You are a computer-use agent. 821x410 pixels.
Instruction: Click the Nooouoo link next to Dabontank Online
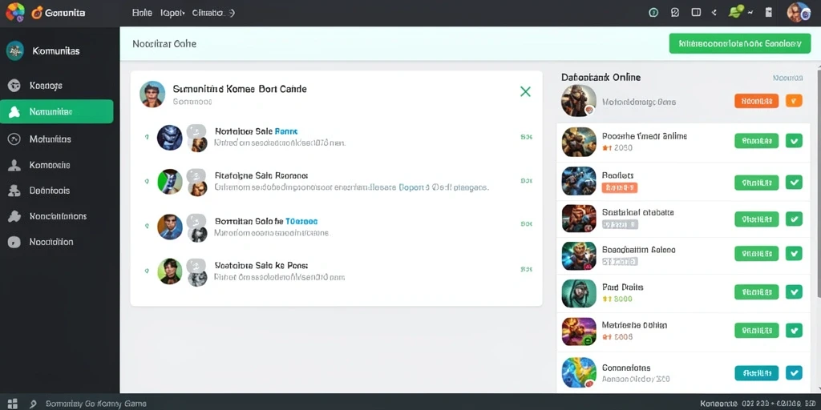pyautogui.click(x=787, y=78)
